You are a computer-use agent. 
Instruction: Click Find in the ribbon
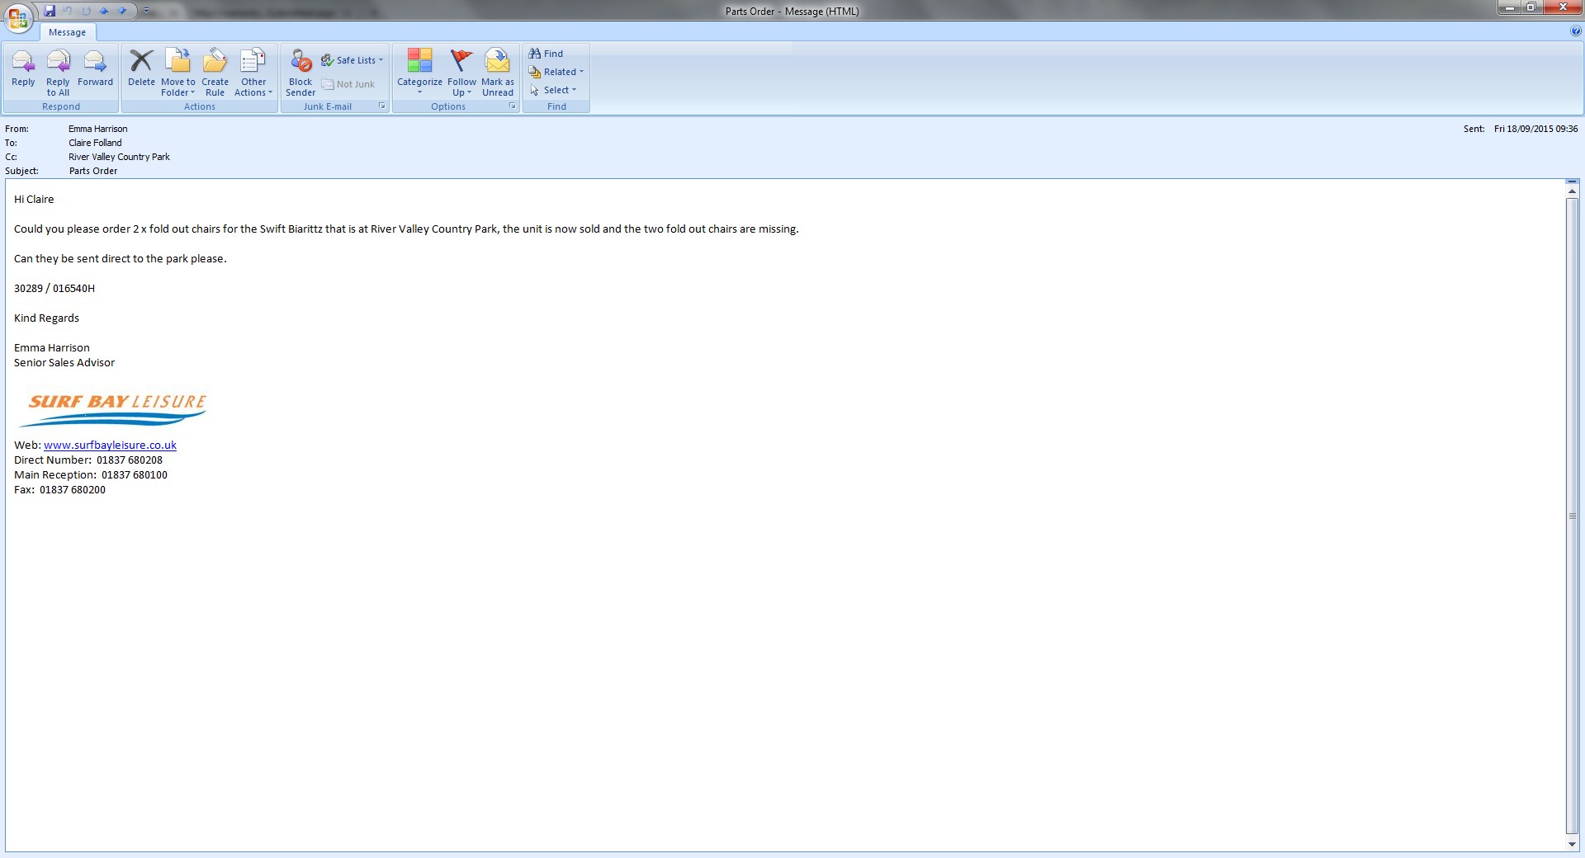pos(546,54)
